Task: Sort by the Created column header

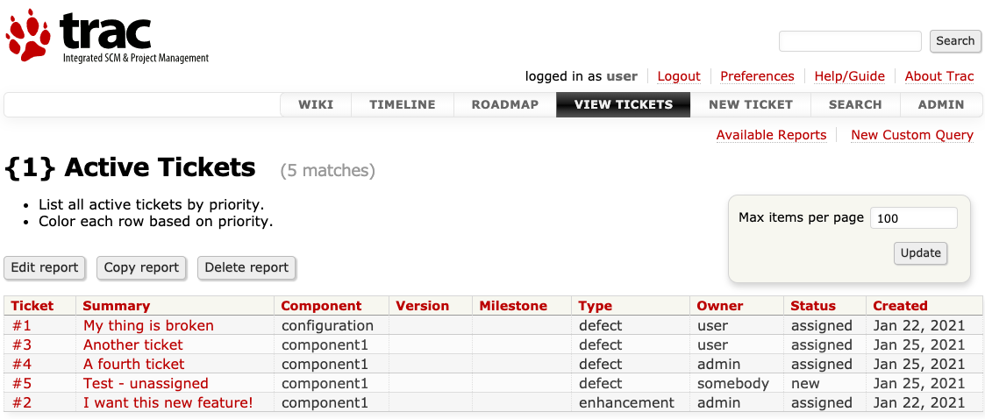Action: 900,306
